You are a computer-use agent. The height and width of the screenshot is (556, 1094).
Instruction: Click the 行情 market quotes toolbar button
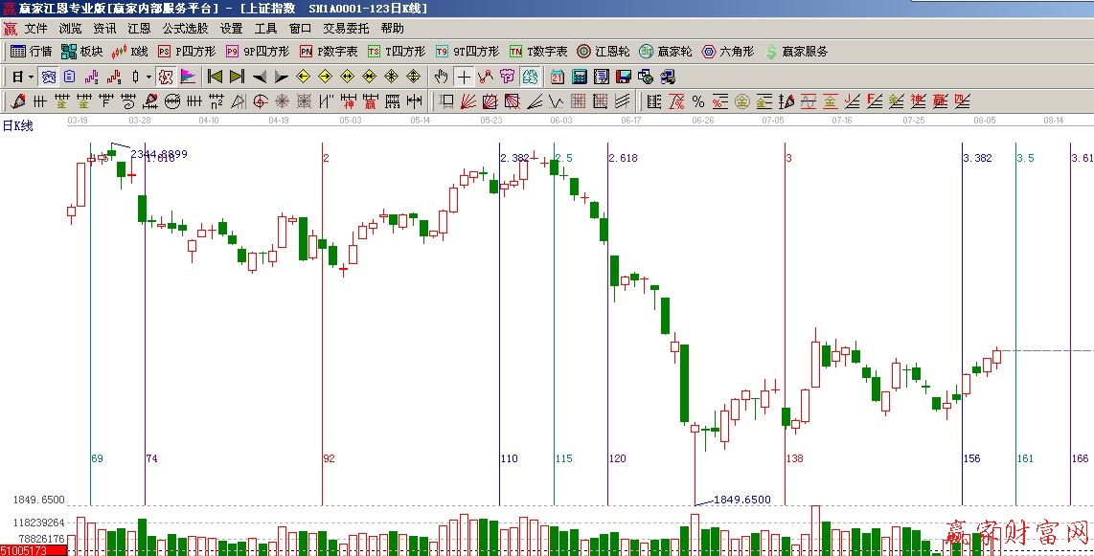[31, 52]
